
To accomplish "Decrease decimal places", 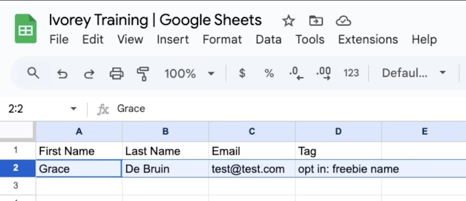I will [296, 73].
